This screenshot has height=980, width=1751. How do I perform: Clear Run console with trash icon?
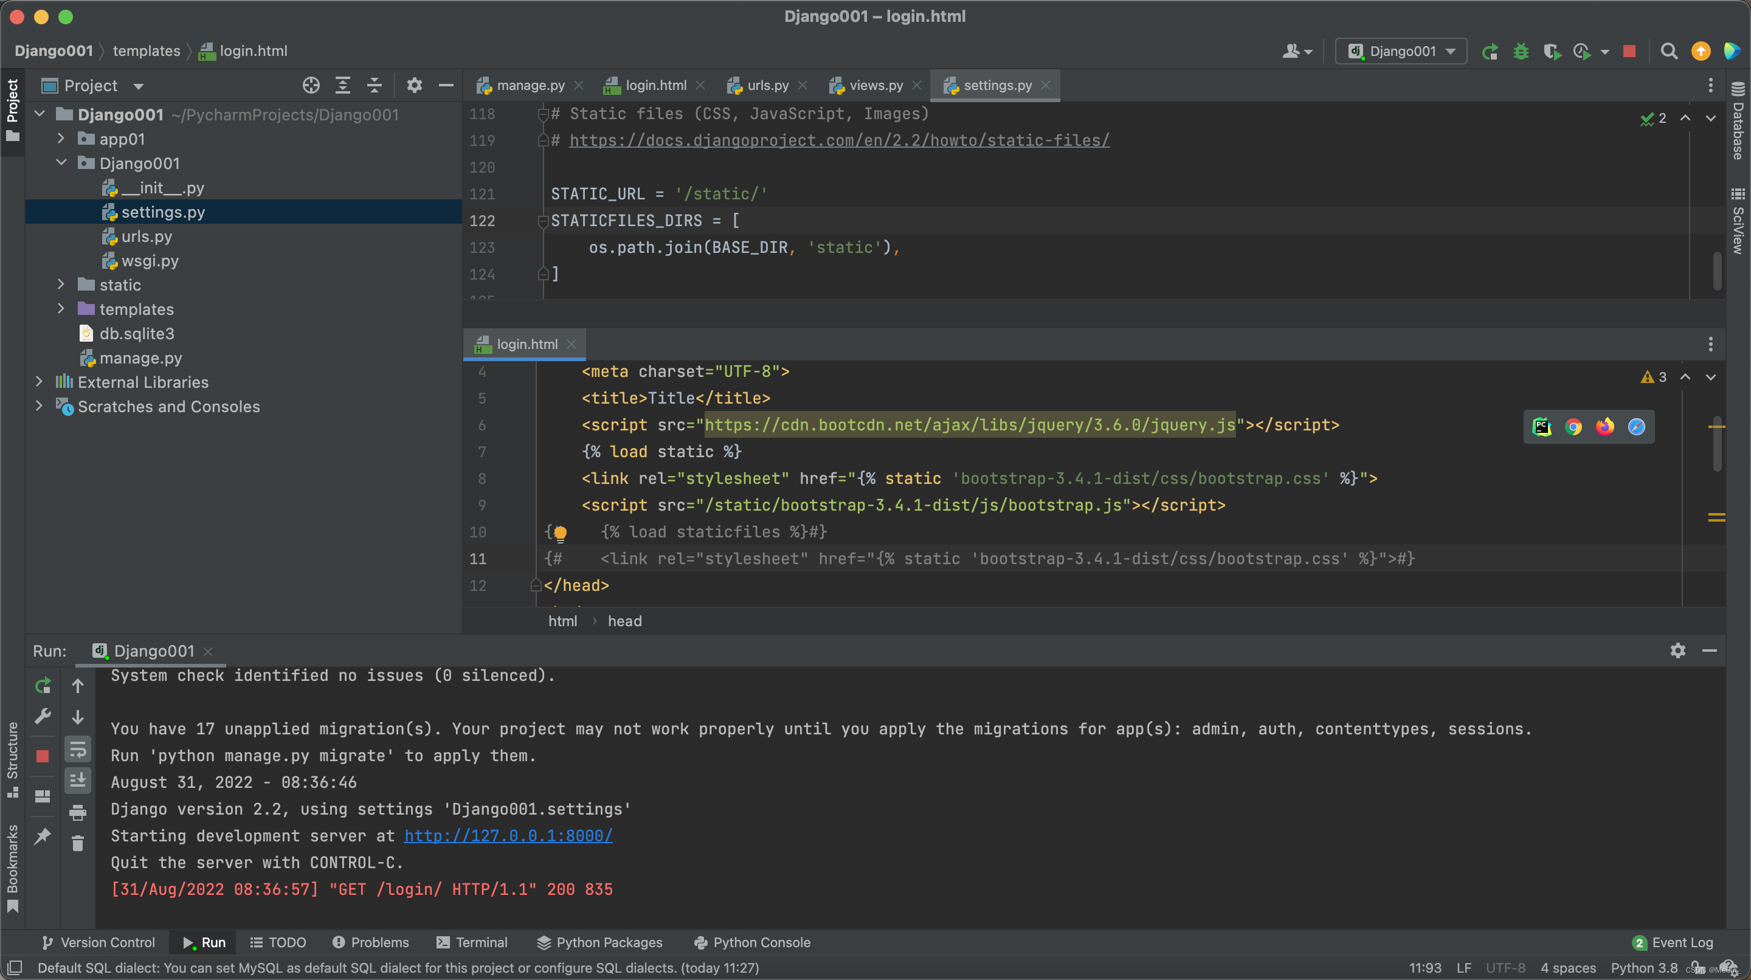coord(78,844)
